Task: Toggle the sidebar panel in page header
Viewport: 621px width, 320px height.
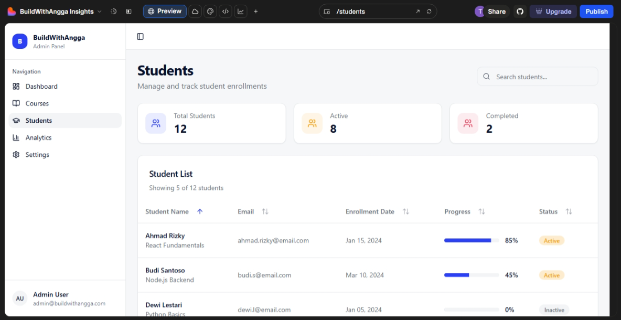Action: pyautogui.click(x=140, y=37)
